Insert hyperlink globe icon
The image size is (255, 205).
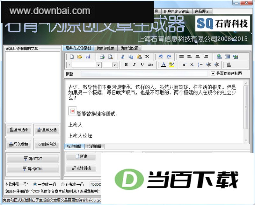coord(219,57)
